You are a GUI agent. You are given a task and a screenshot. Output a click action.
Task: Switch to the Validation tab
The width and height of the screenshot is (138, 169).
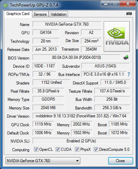[x=58, y=14]
